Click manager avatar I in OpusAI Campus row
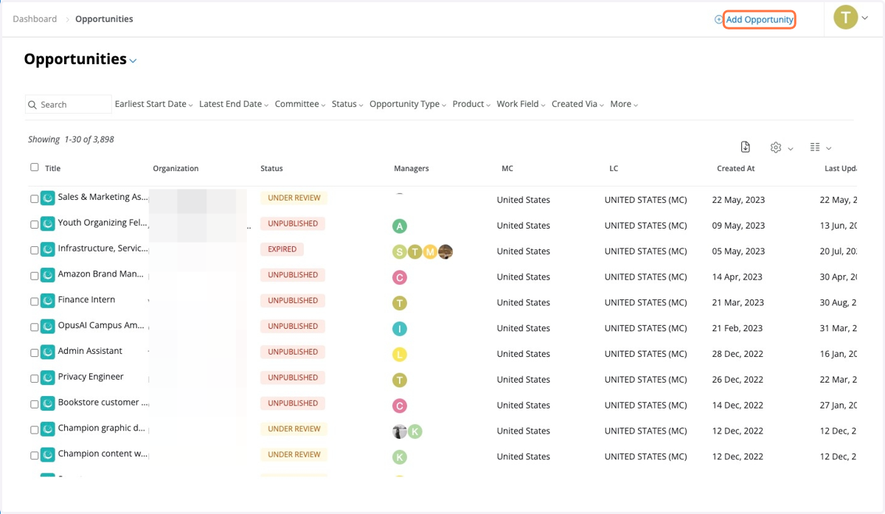885x514 pixels. point(399,329)
